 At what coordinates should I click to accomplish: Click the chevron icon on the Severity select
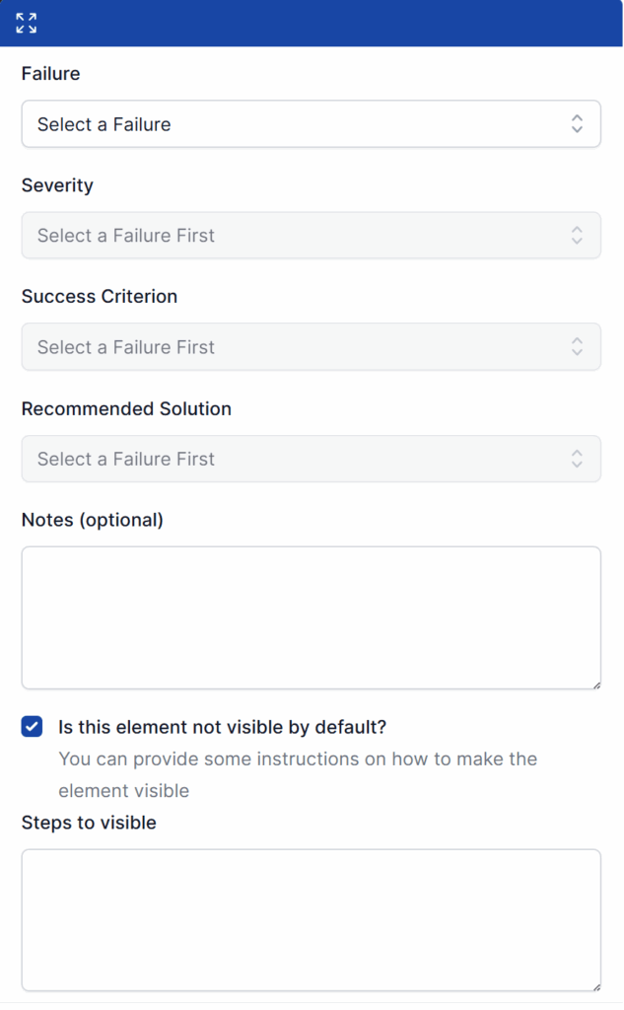pyautogui.click(x=579, y=235)
